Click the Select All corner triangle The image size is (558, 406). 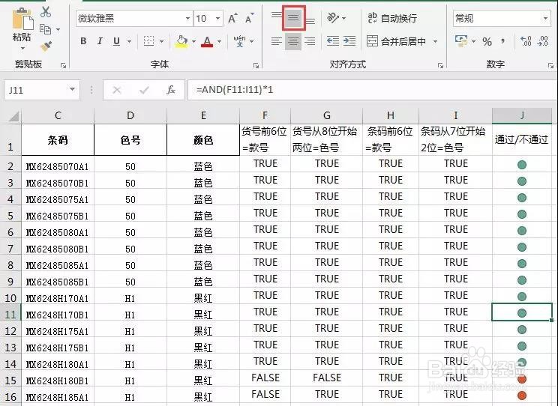[13, 116]
